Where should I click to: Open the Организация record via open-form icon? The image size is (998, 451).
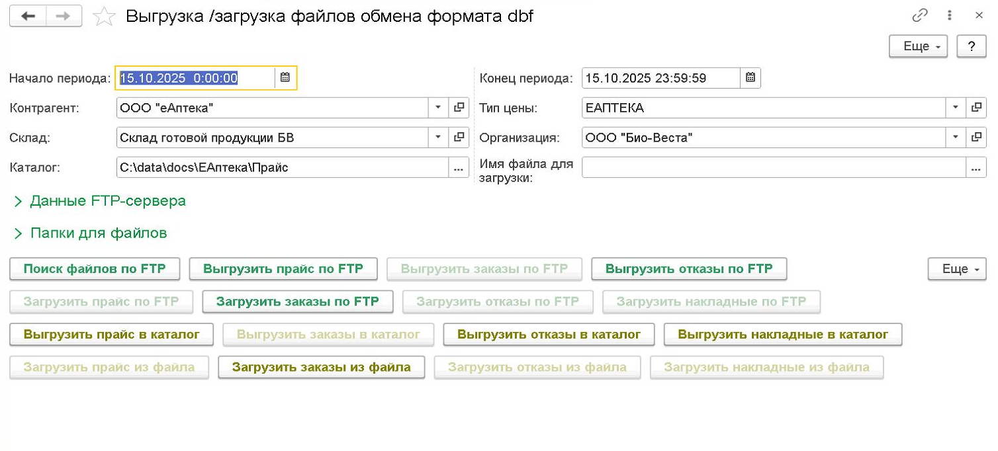pos(976,138)
